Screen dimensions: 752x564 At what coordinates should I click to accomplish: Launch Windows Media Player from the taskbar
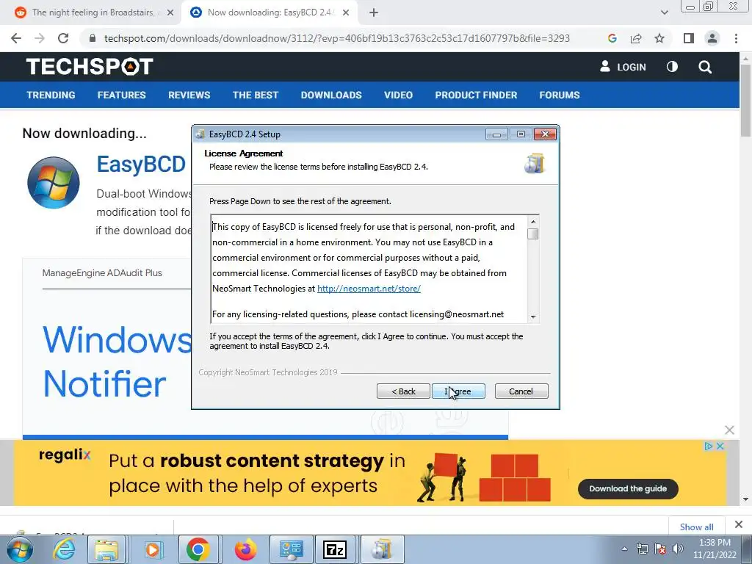(x=153, y=549)
